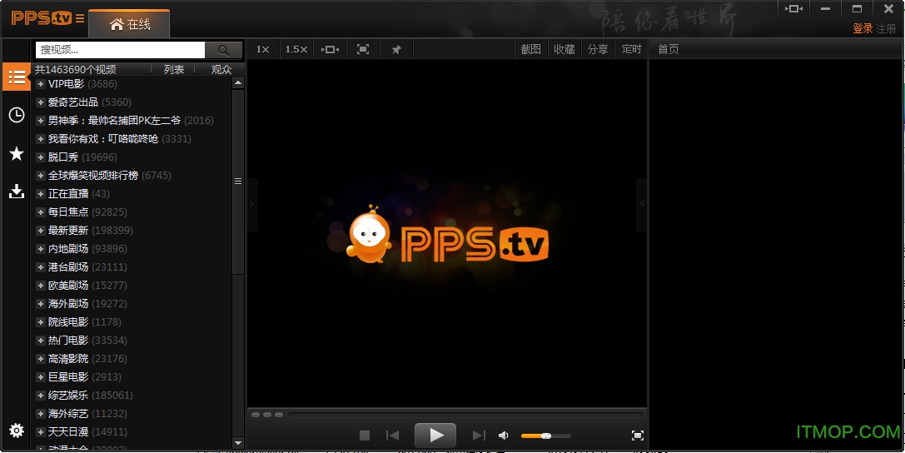Expand the VIP电影 category
Image resolution: width=905 pixels, height=453 pixels.
coord(41,84)
